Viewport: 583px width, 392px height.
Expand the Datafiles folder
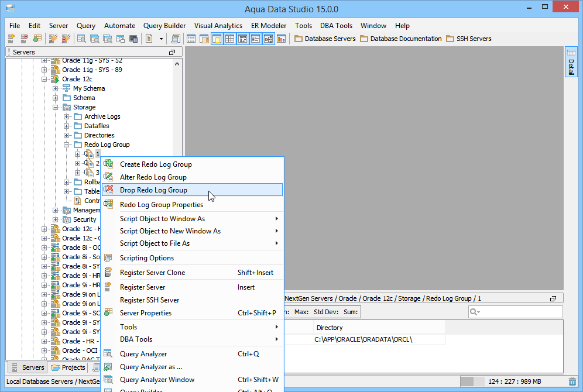tap(67, 126)
